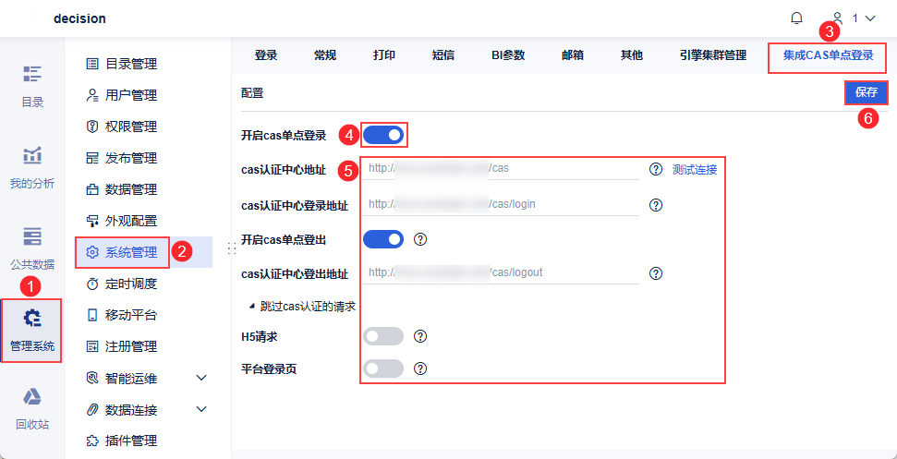Viewport: 897px width, 459px height.
Task: Open the 回收站 recycle bin
Action: click(32, 409)
